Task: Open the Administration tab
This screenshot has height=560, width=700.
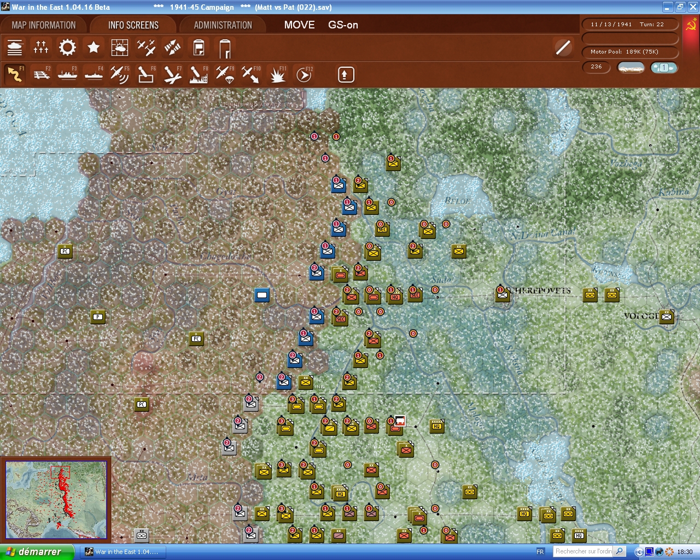Action: point(223,25)
